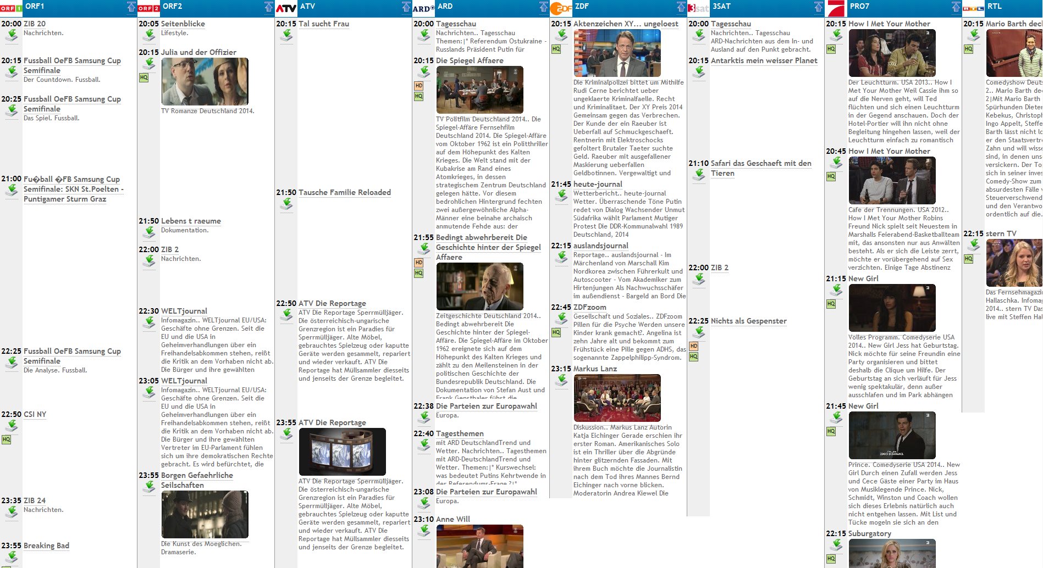This screenshot has width=1043, height=568.
Task: Open WELTjournal at 23:05
Action: (x=184, y=381)
